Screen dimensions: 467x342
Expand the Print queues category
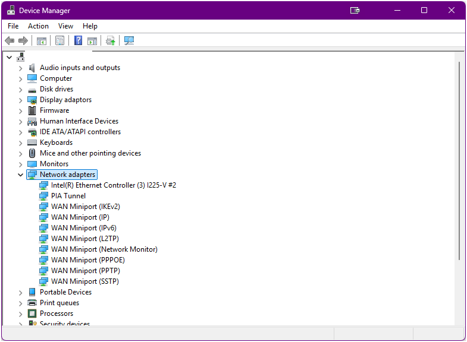pyautogui.click(x=20, y=303)
